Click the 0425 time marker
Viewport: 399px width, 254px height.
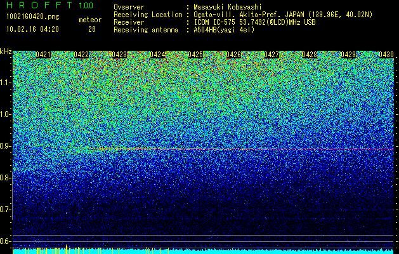pos(195,55)
